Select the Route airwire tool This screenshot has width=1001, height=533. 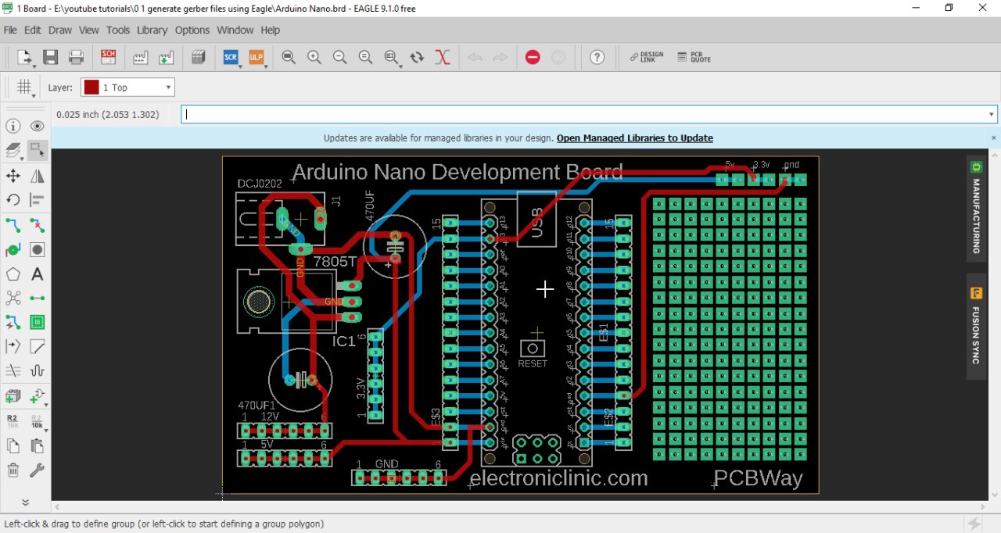click(x=13, y=225)
